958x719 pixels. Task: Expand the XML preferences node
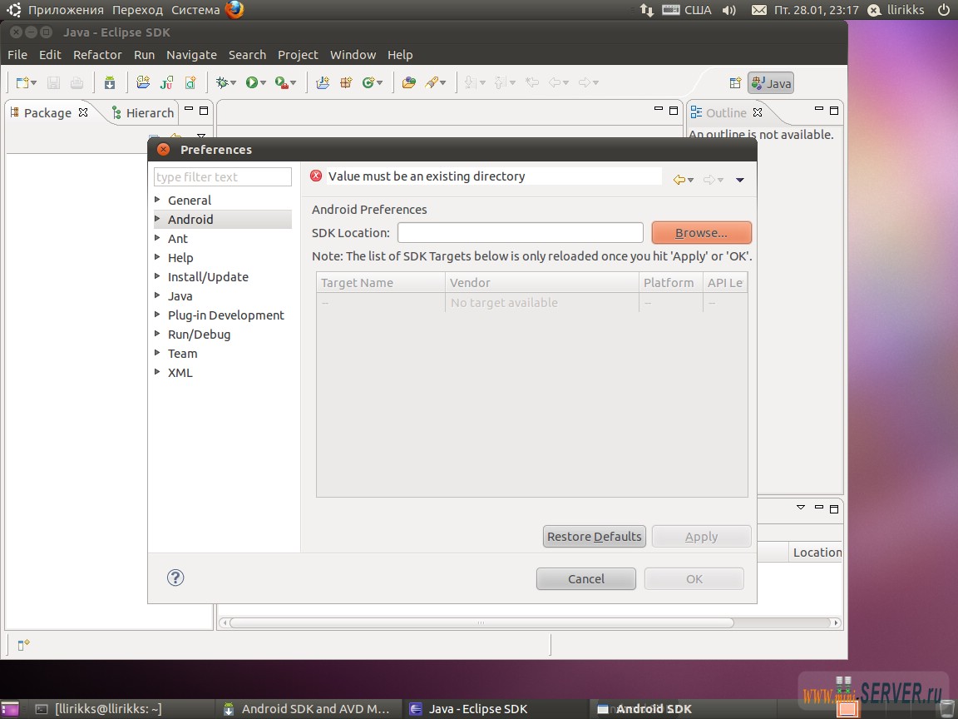click(158, 372)
